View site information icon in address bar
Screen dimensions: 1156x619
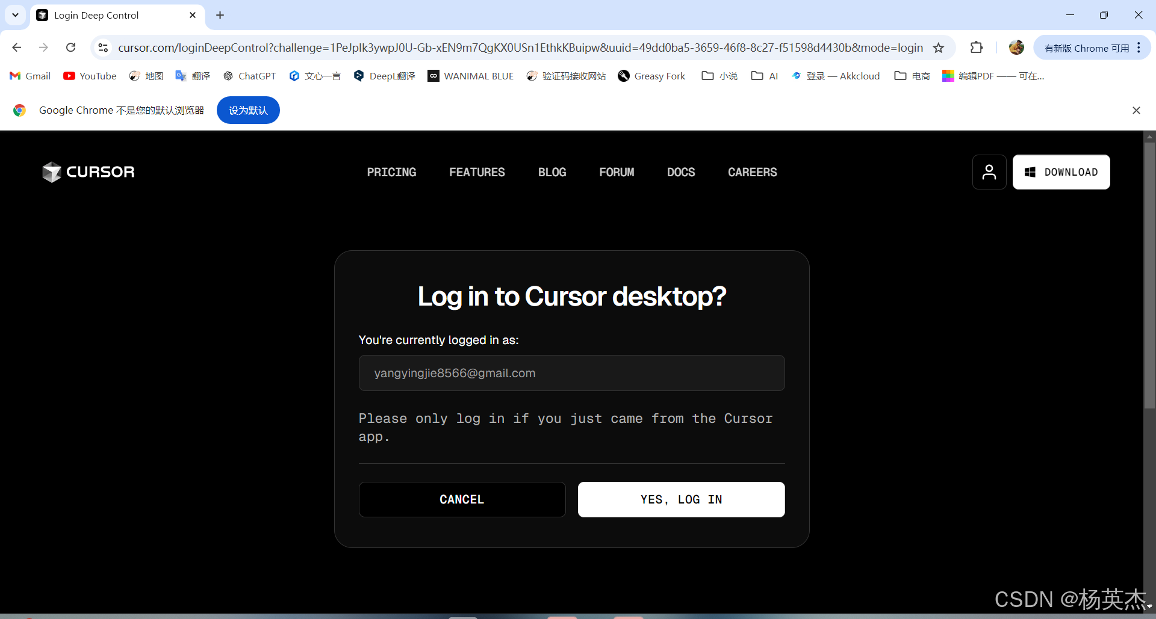tap(103, 48)
